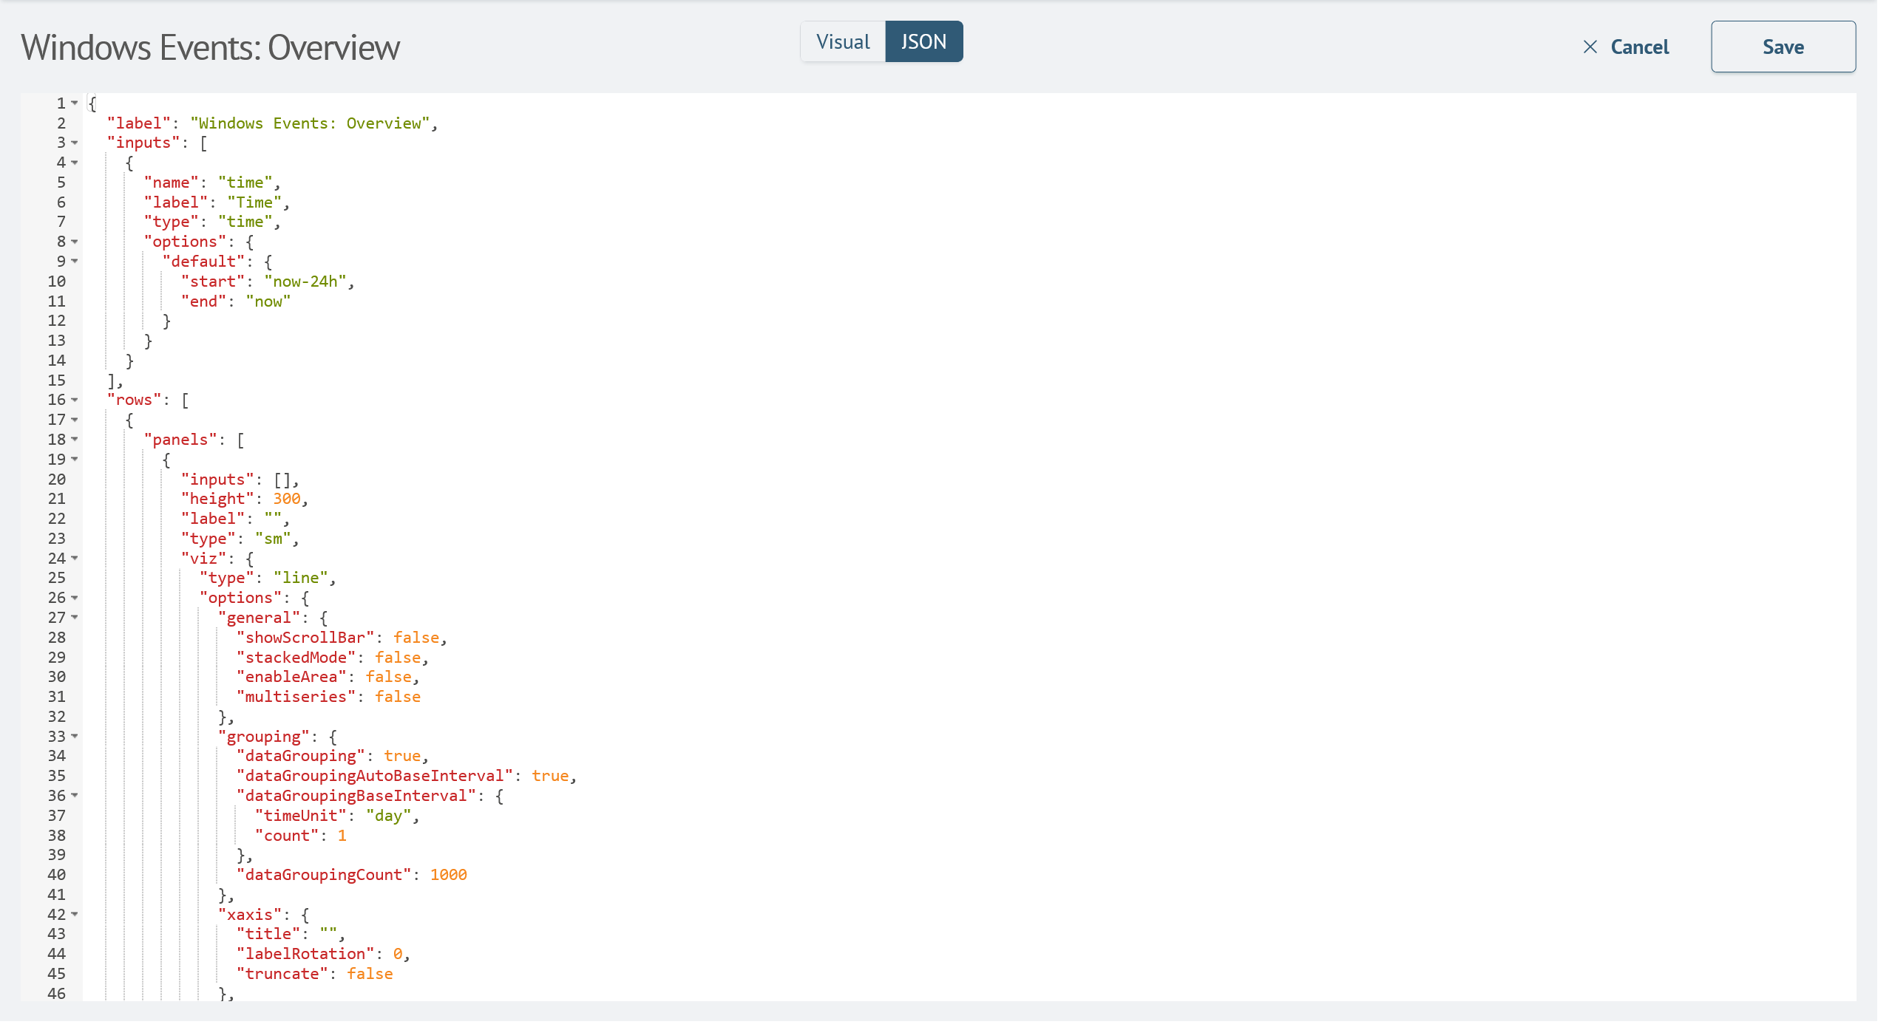
Task: Fold the "options" object on line 8
Action: (75, 242)
